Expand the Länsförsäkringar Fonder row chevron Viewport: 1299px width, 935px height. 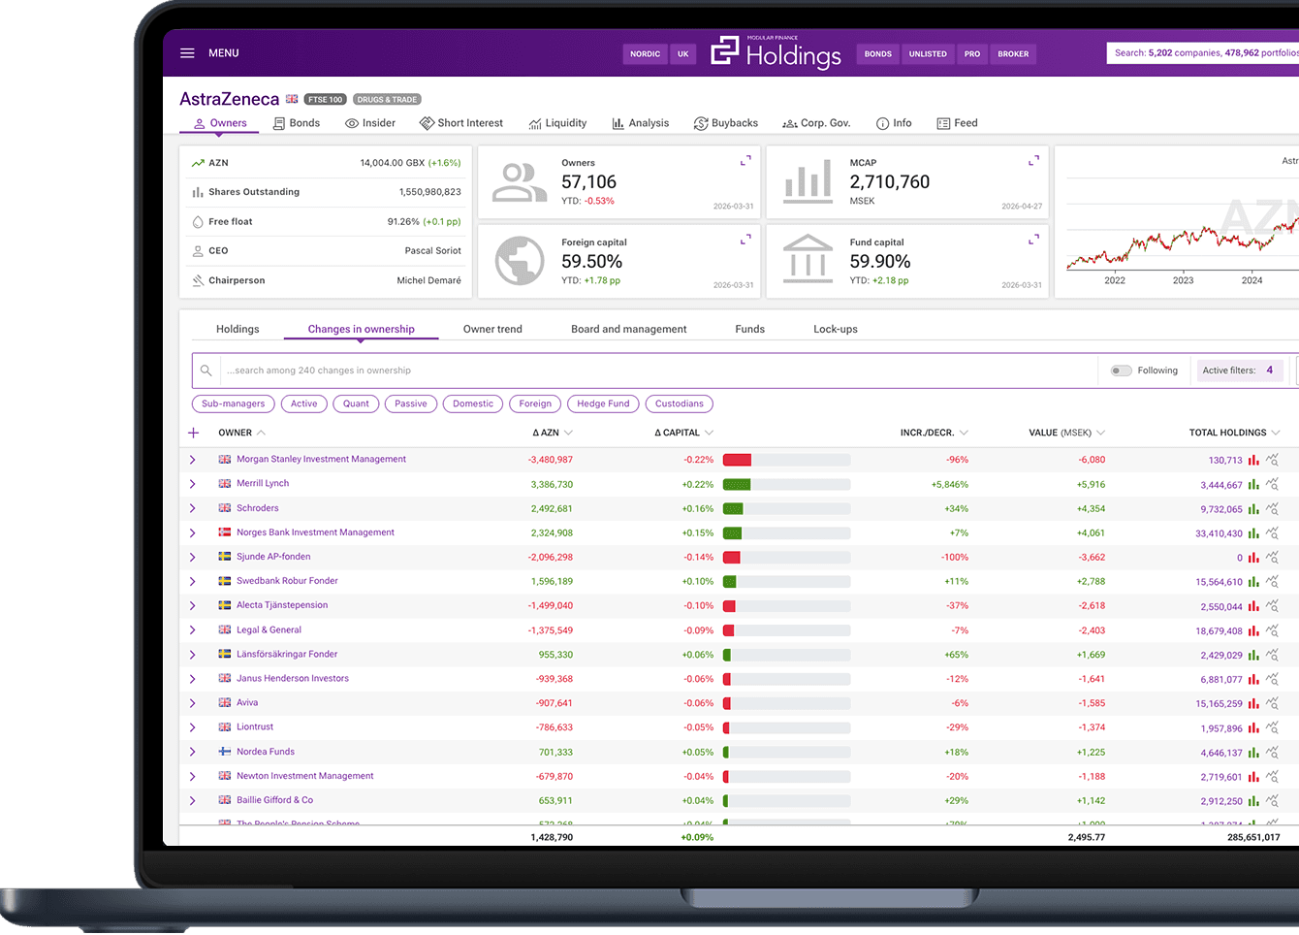pos(193,655)
